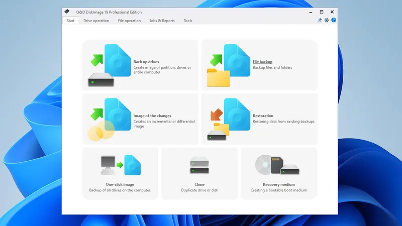The width and height of the screenshot is (402, 226).
Task: Click the Clone stacked drives icon
Action: tap(199, 165)
